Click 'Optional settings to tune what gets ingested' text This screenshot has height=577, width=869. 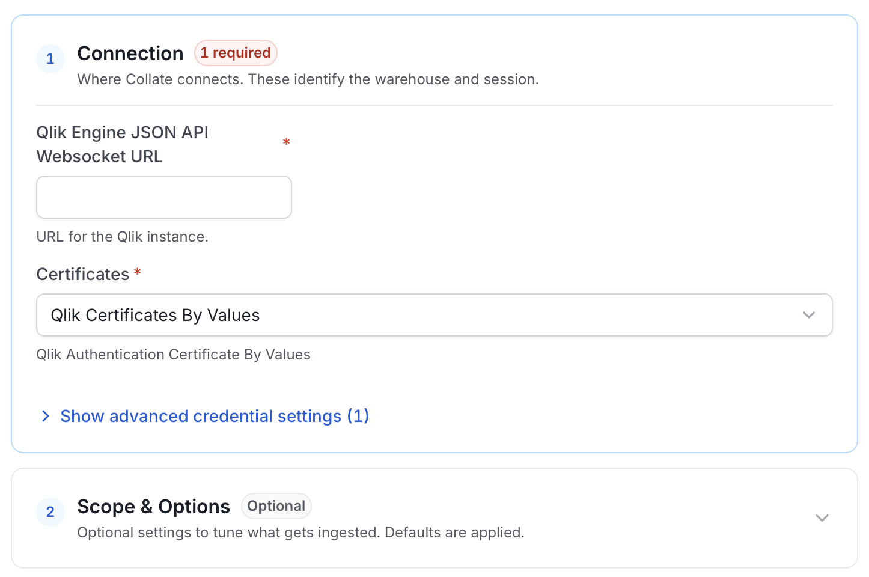[x=300, y=533]
